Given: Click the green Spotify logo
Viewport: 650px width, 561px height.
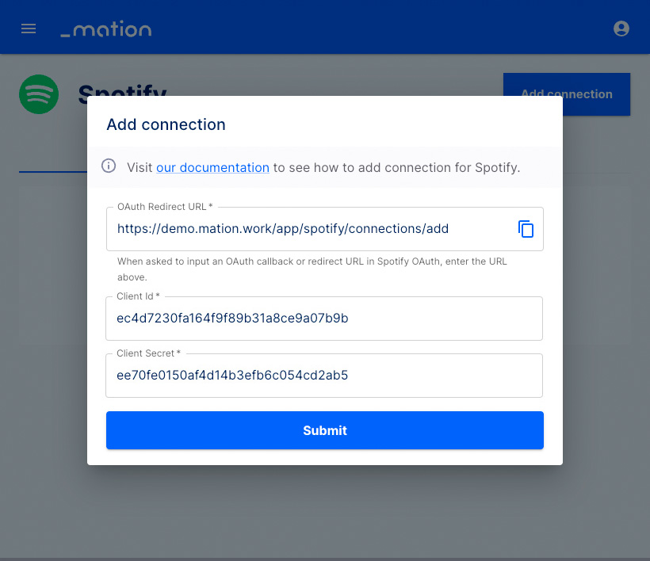Looking at the screenshot, I should [39, 94].
